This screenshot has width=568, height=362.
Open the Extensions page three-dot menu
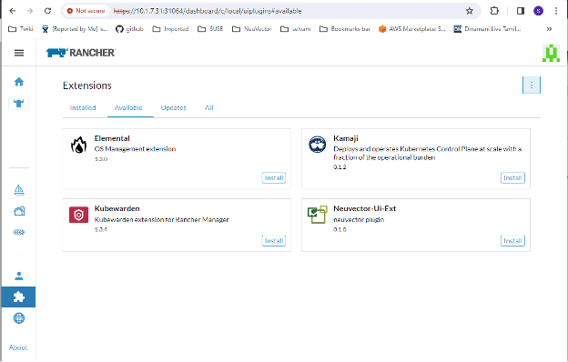click(x=532, y=85)
